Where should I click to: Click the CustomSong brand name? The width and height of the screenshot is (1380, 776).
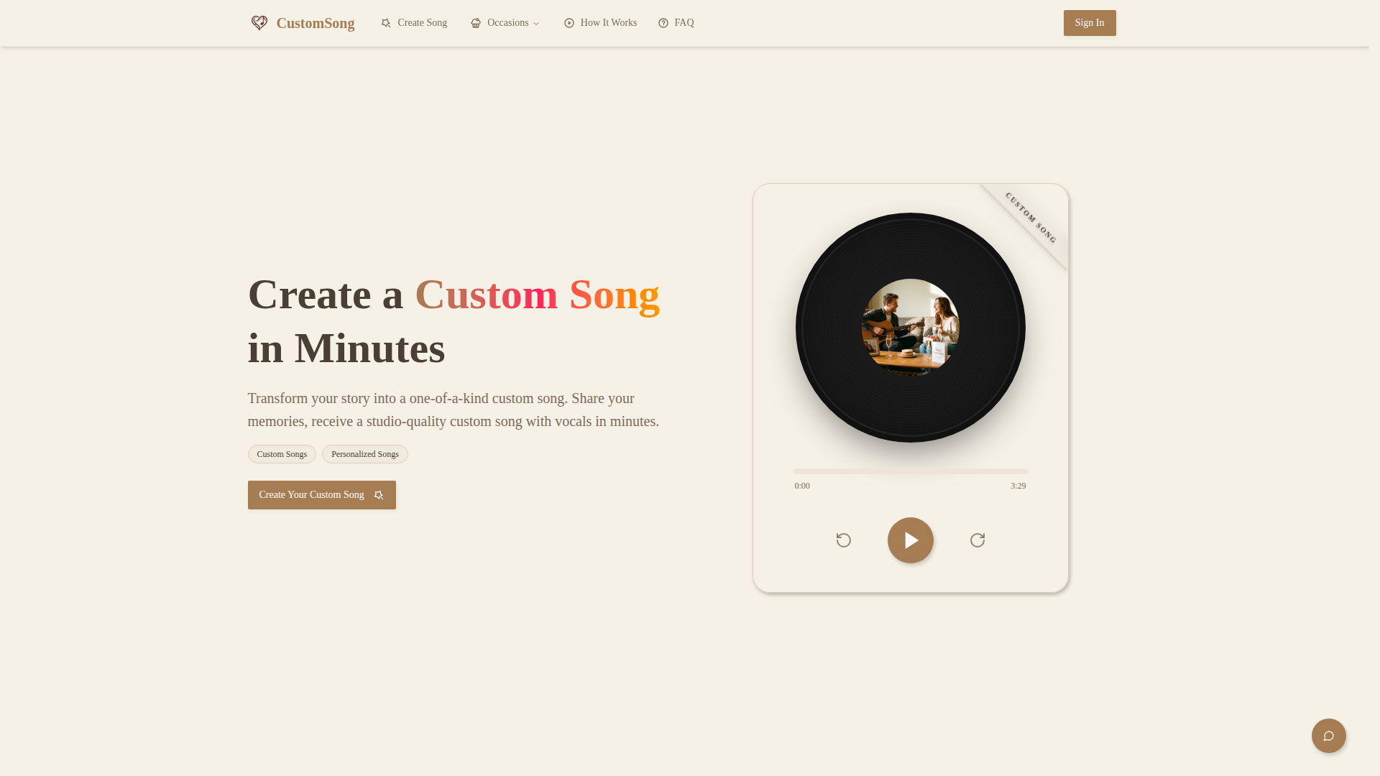[316, 23]
